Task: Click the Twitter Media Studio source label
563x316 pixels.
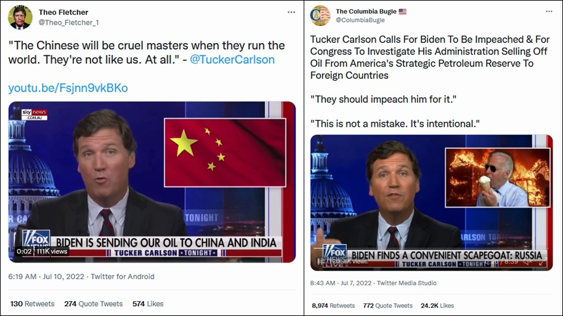Action: 407,283
